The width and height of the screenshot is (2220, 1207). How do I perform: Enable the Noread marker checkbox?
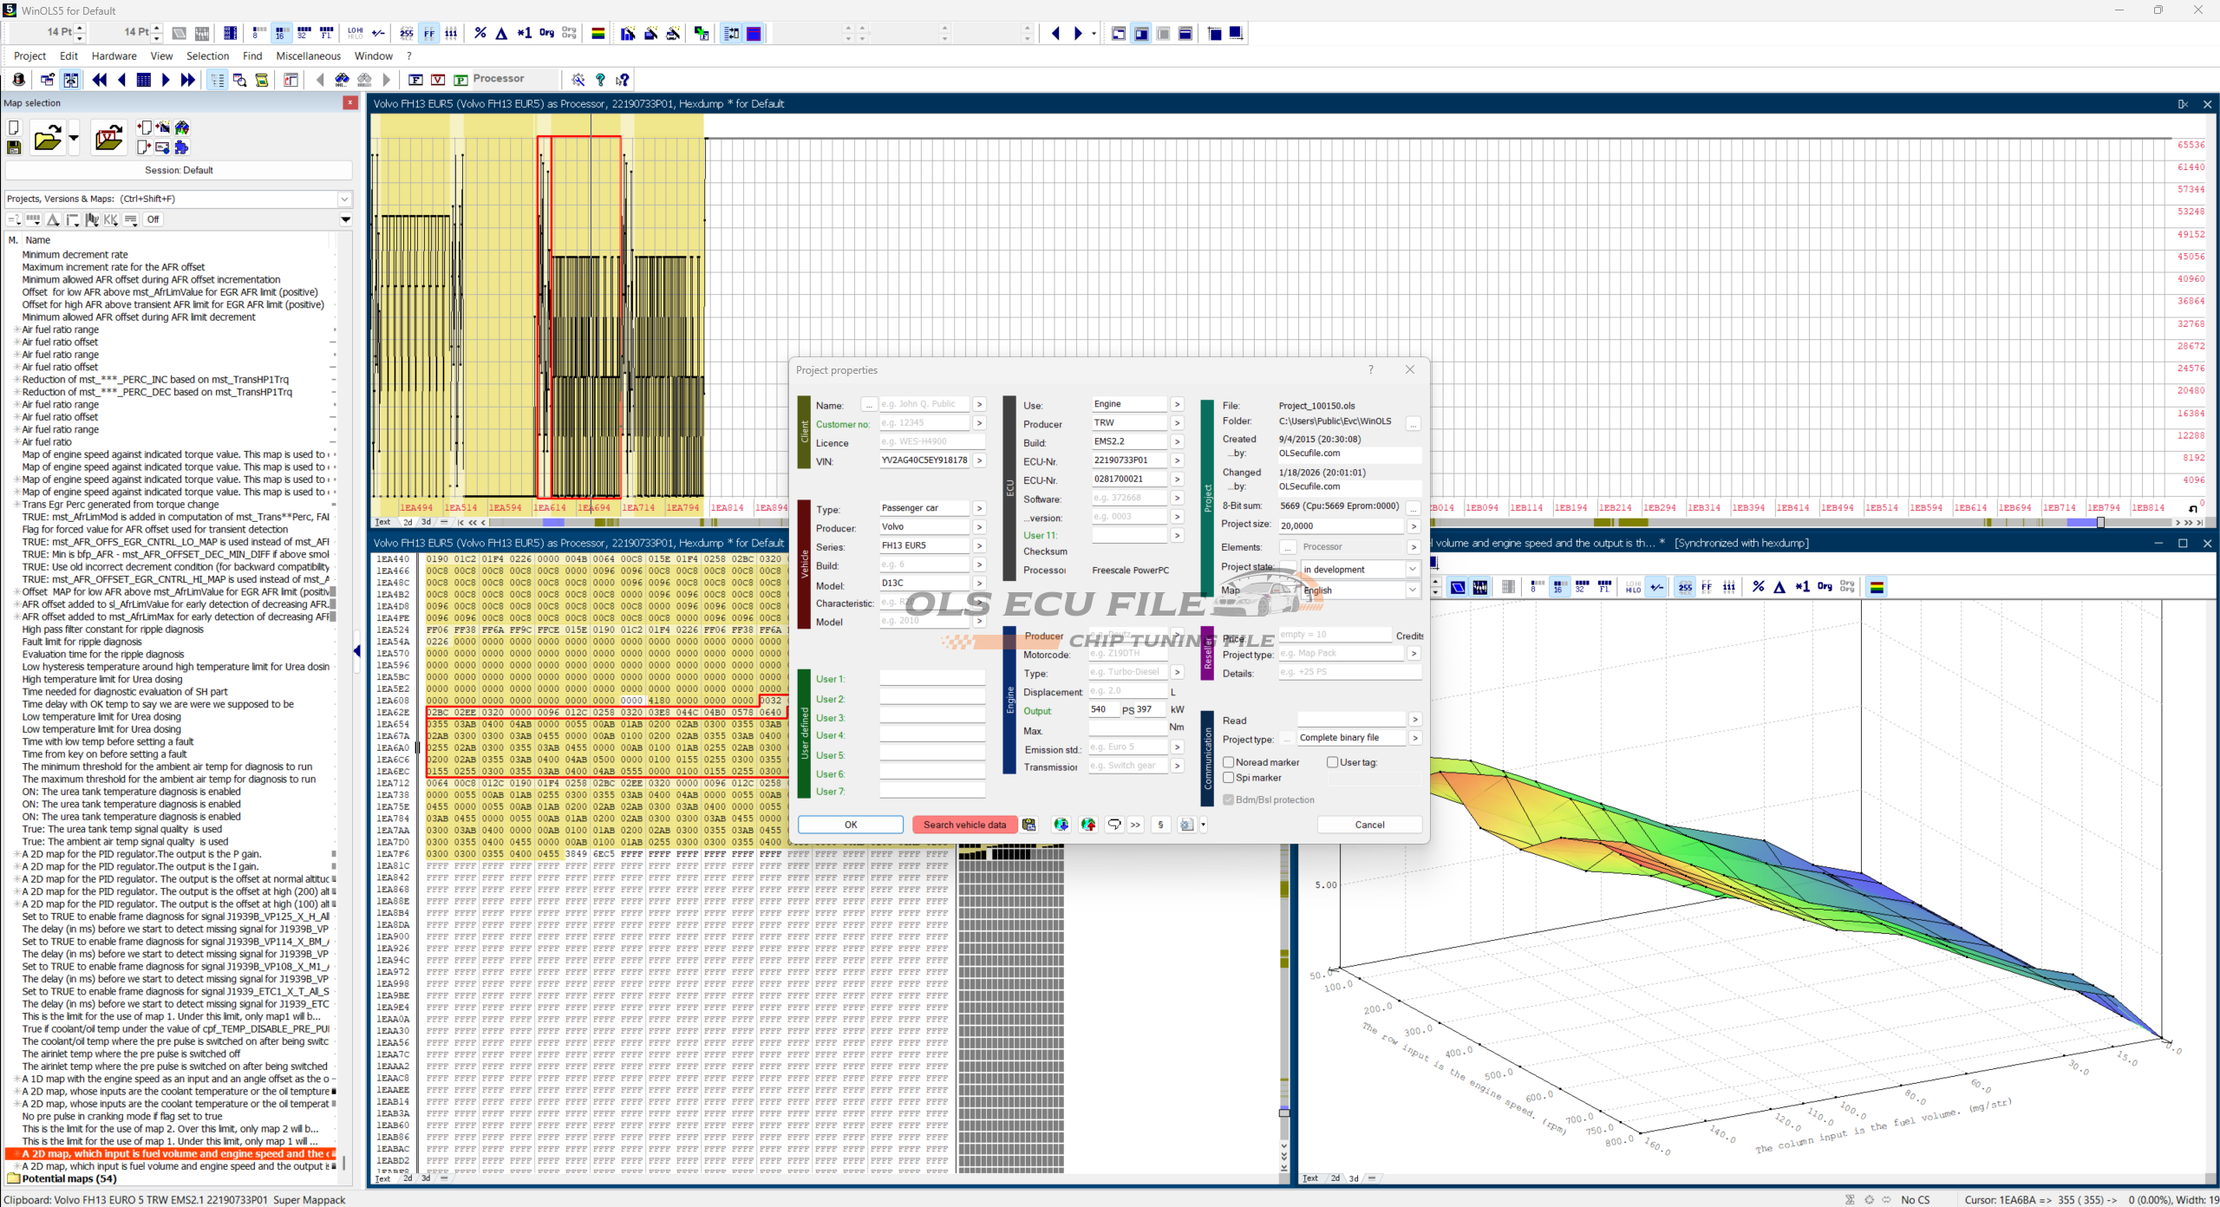[1229, 762]
